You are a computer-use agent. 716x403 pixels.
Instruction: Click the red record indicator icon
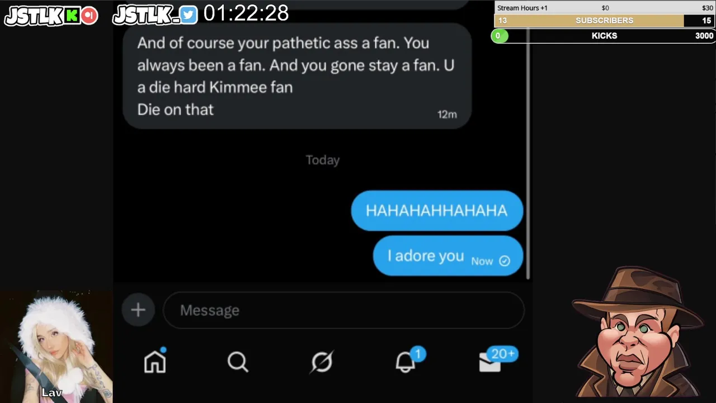pos(89,16)
